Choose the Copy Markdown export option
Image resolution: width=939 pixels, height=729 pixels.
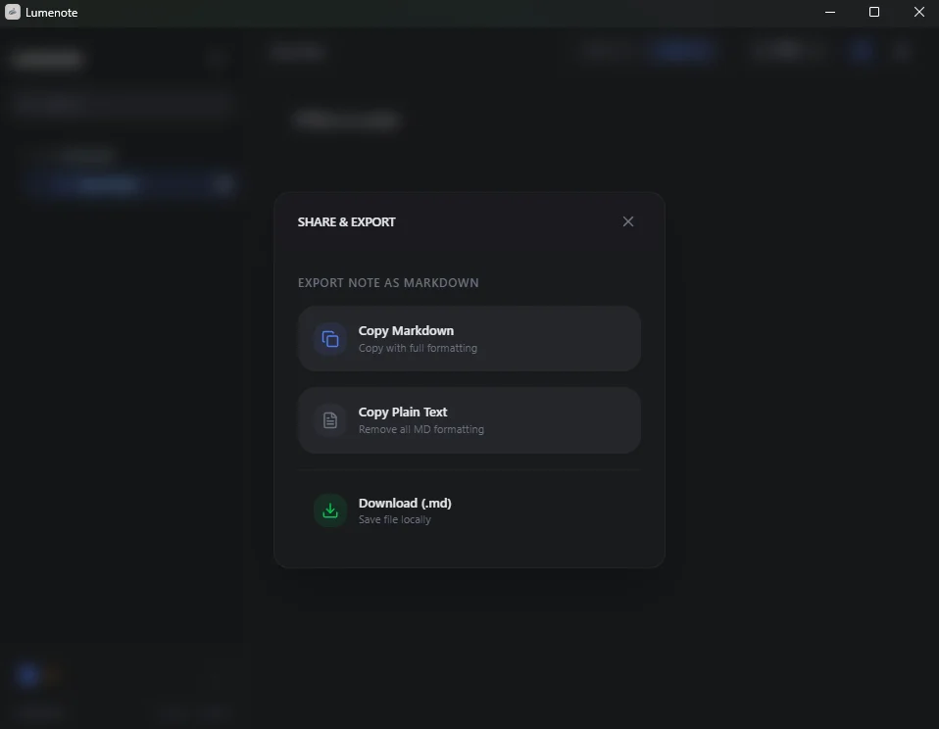pos(469,339)
